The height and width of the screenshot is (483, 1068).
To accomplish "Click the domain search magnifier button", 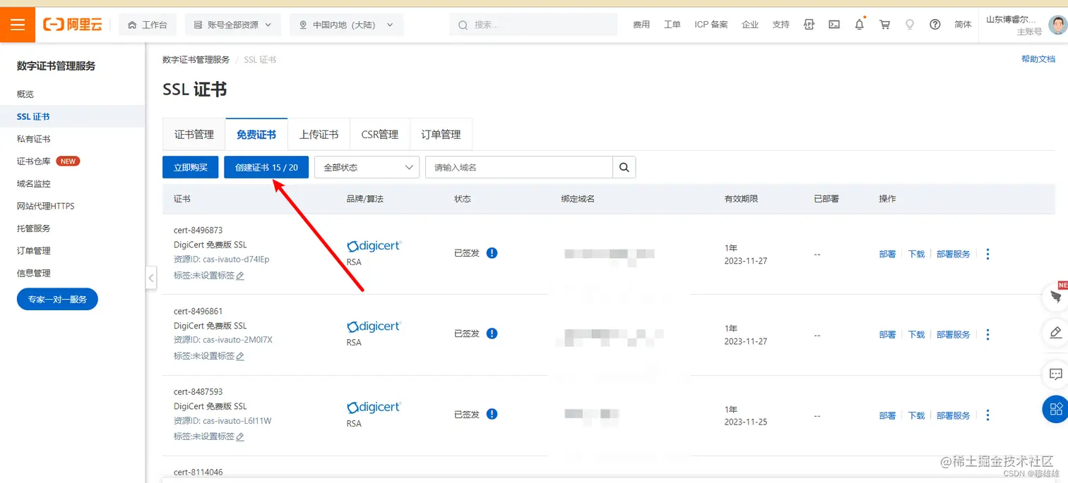I will pos(624,167).
